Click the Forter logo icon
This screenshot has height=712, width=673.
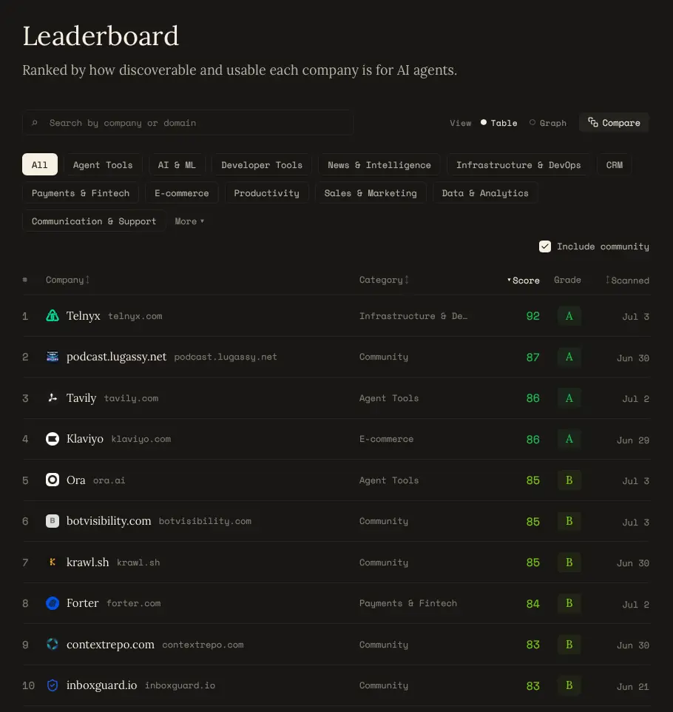53,603
